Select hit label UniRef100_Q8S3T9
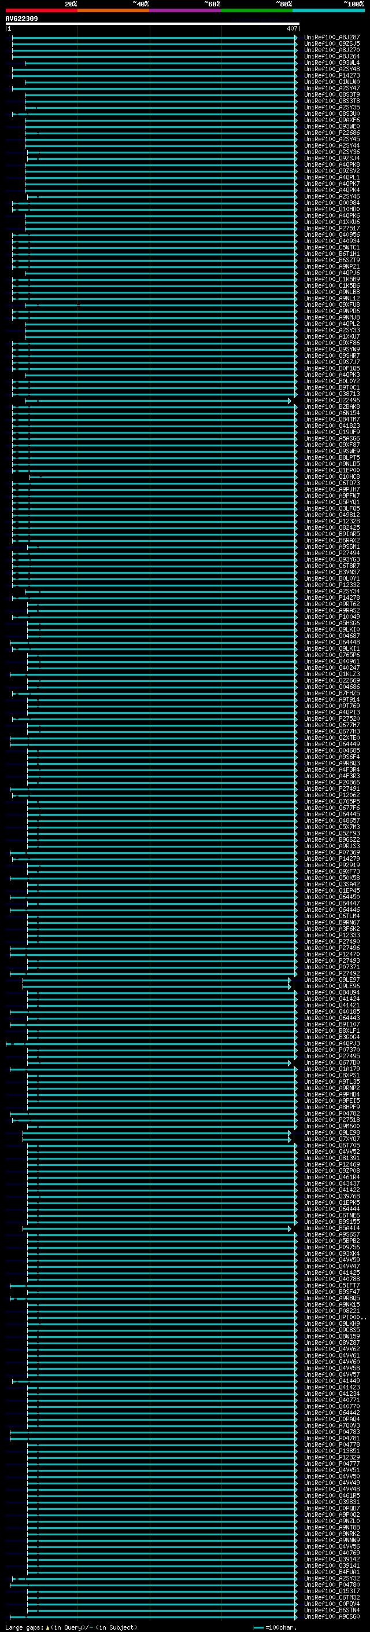This screenshot has width=370, height=1632. (x=332, y=94)
